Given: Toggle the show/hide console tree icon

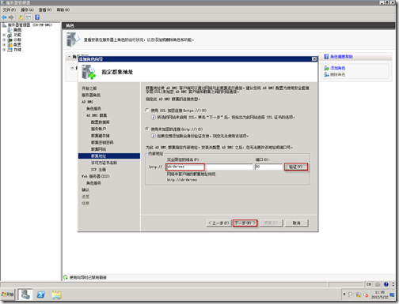Looking at the screenshot, I should point(28,17).
